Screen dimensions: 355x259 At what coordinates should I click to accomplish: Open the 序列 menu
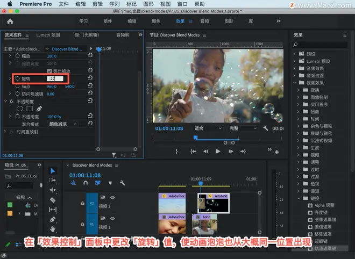pos(115,4)
